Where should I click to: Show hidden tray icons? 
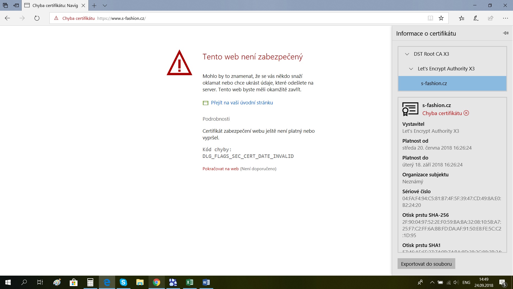pyautogui.click(x=432, y=282)
